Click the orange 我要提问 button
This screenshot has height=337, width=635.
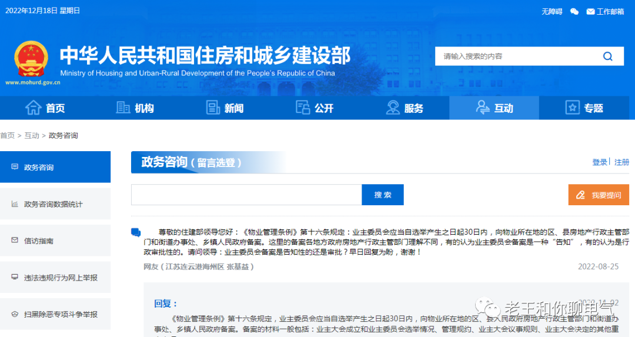[599, 195]
